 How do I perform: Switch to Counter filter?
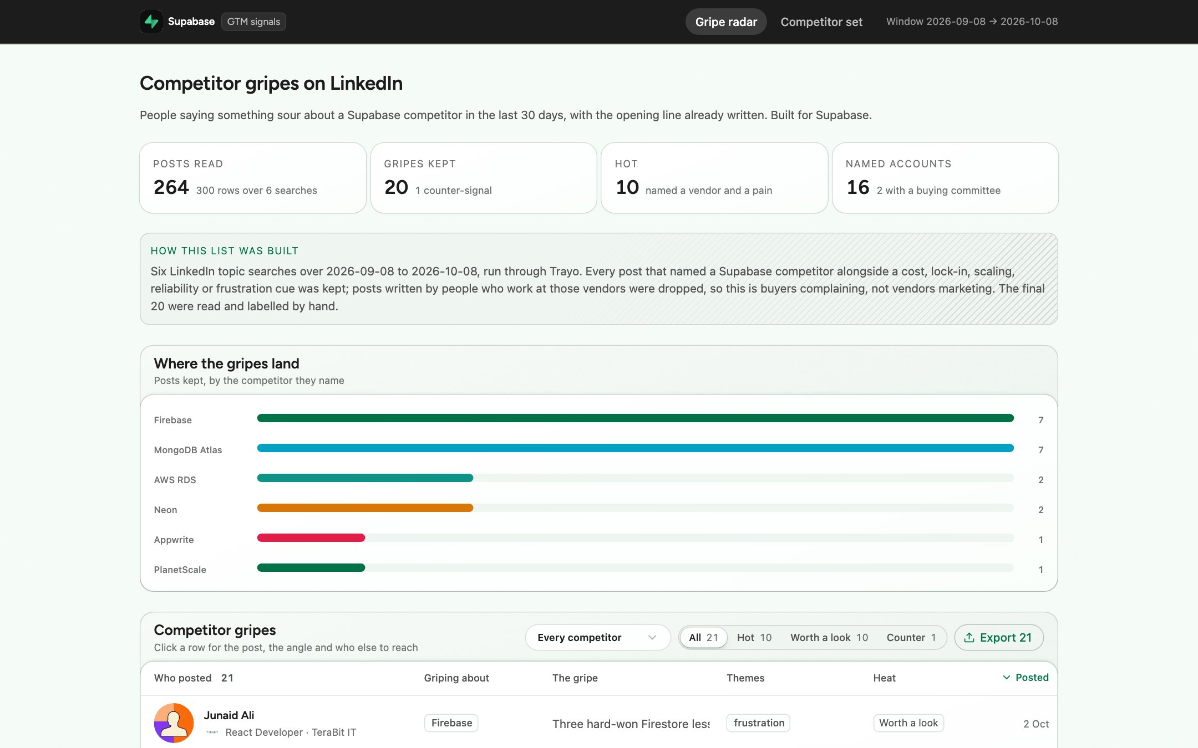click(x=911, y=638)
